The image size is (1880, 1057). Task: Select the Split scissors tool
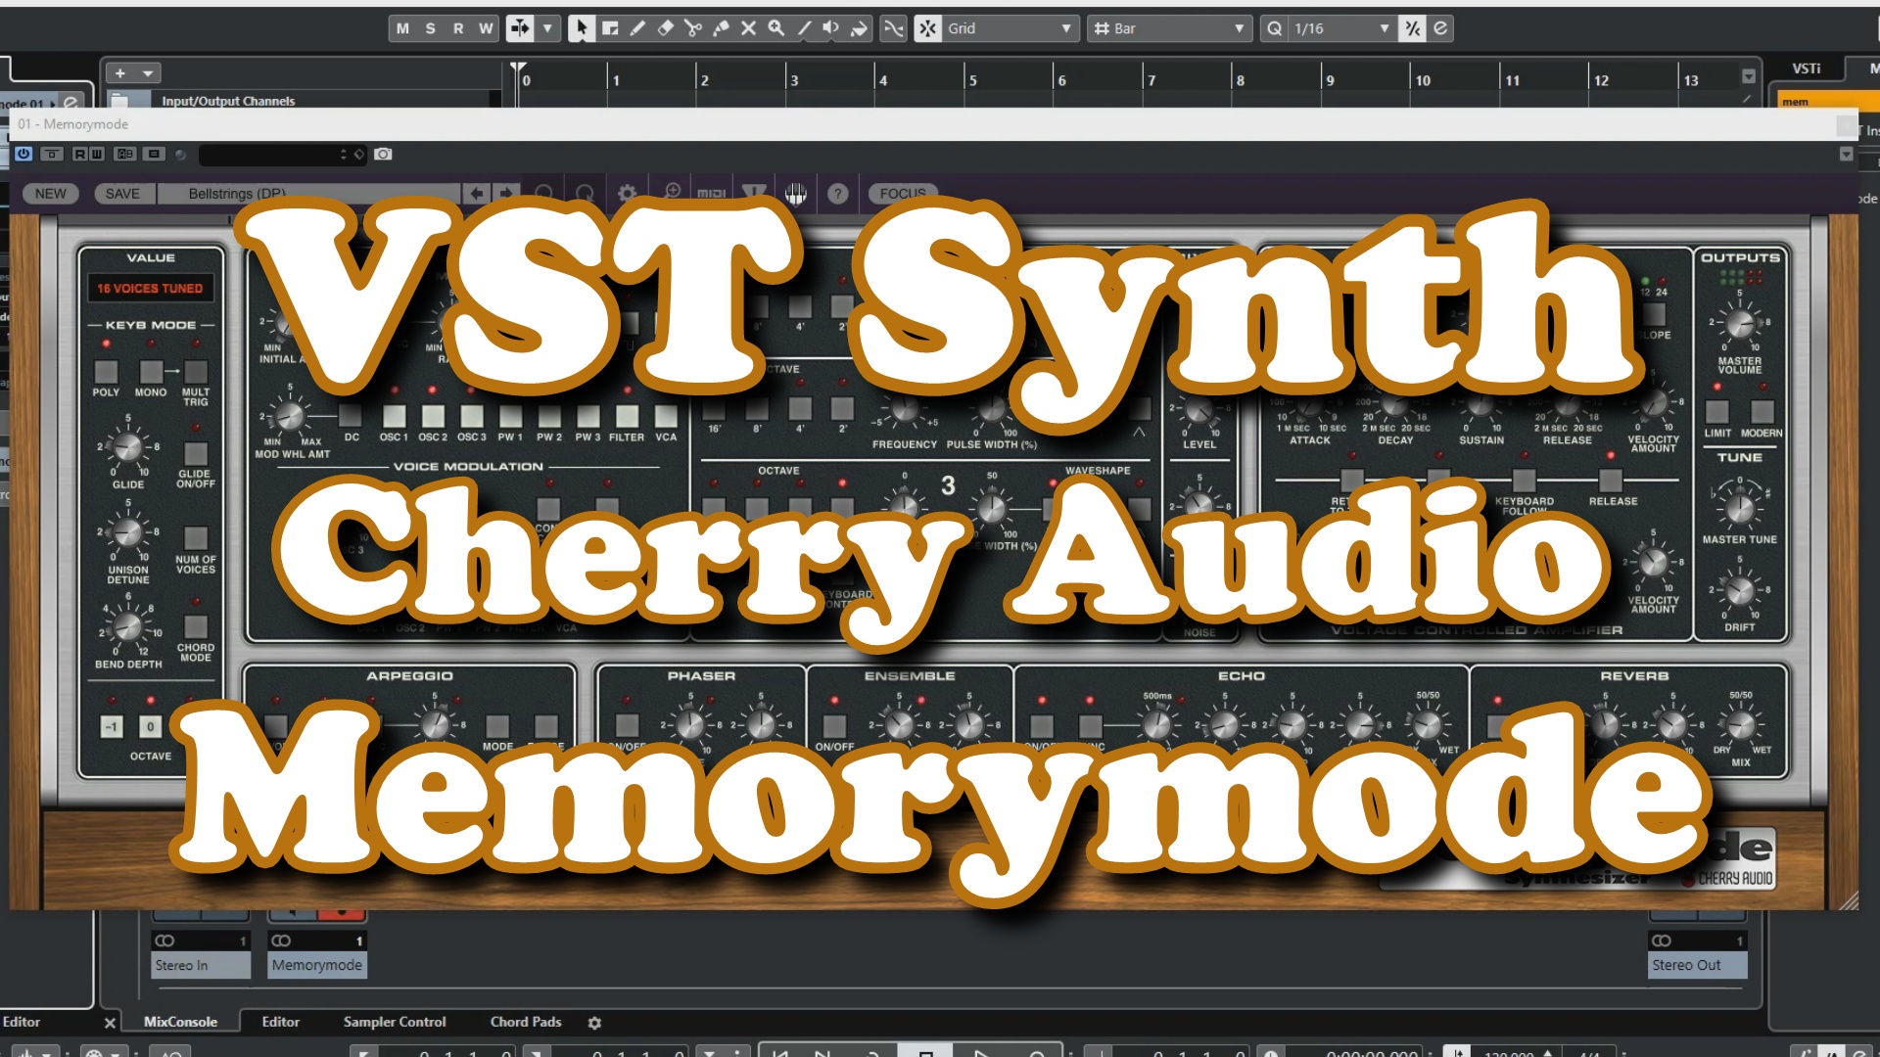pos(693,28)
